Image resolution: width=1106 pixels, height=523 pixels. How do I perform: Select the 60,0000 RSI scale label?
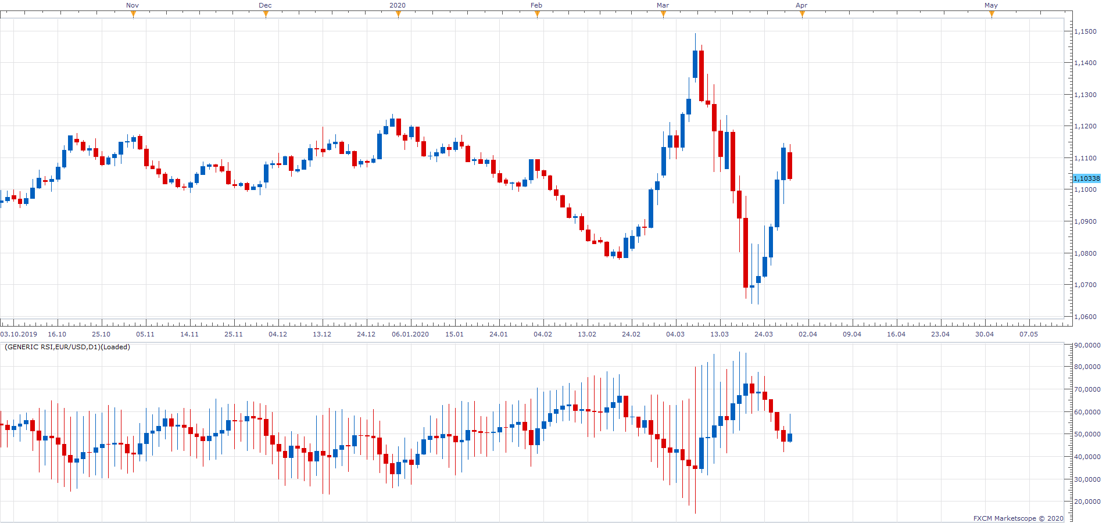coord(1087,412)
